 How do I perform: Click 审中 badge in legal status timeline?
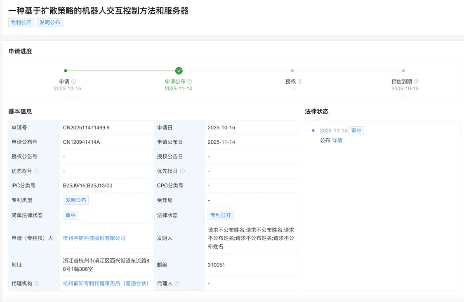(356, 131)
